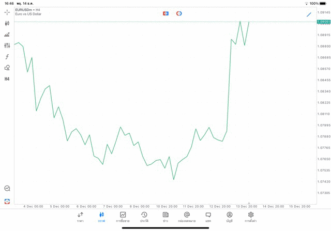Tap the chart search magnifier icon
This screenshot has height=231, width=331.
(x=7, y=189)
